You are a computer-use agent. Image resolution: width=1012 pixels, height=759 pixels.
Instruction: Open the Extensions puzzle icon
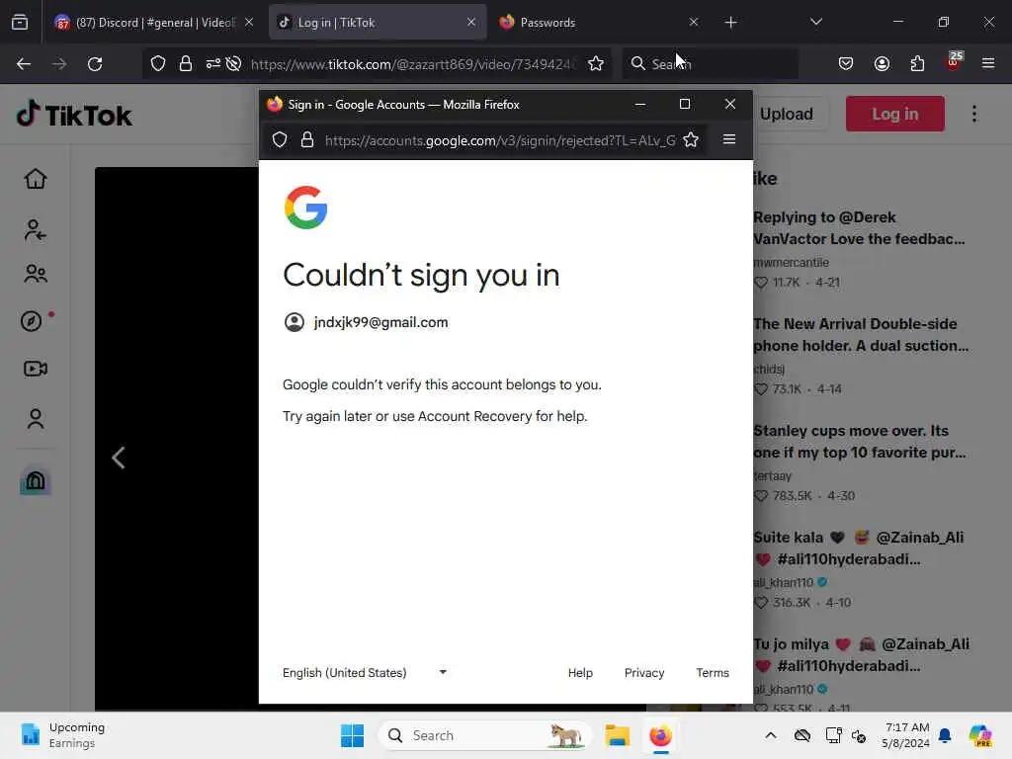(x=917, y=64)
